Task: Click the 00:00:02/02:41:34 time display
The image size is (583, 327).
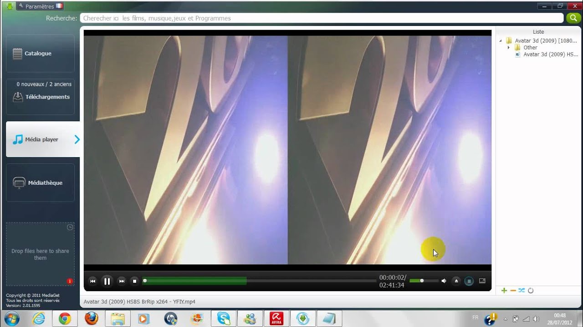Action: [392, 281]
